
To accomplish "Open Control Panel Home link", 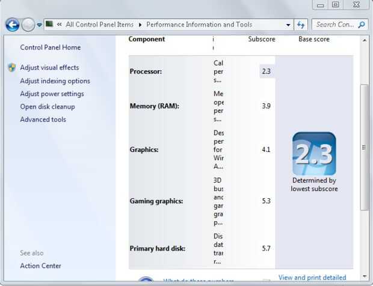I will point(50,47).
